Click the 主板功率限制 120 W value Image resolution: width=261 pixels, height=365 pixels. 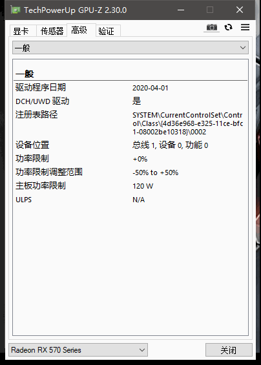pyautogui.click(x=143, y=186)
